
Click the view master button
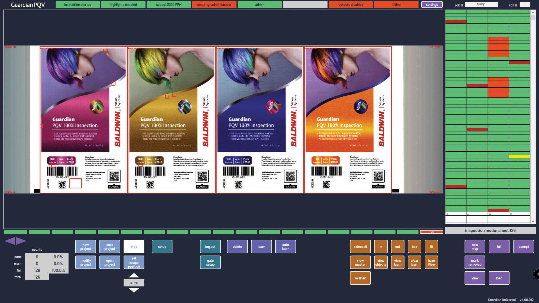[360, 262]
